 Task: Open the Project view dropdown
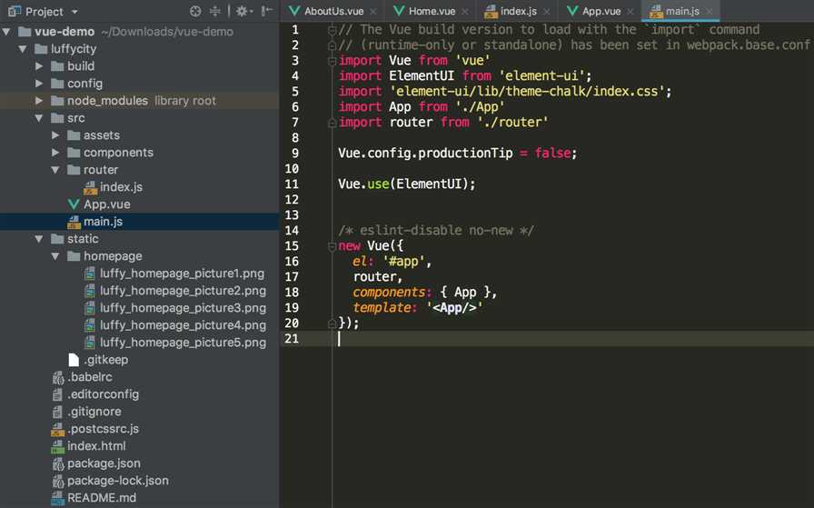(x=74, y=12)
